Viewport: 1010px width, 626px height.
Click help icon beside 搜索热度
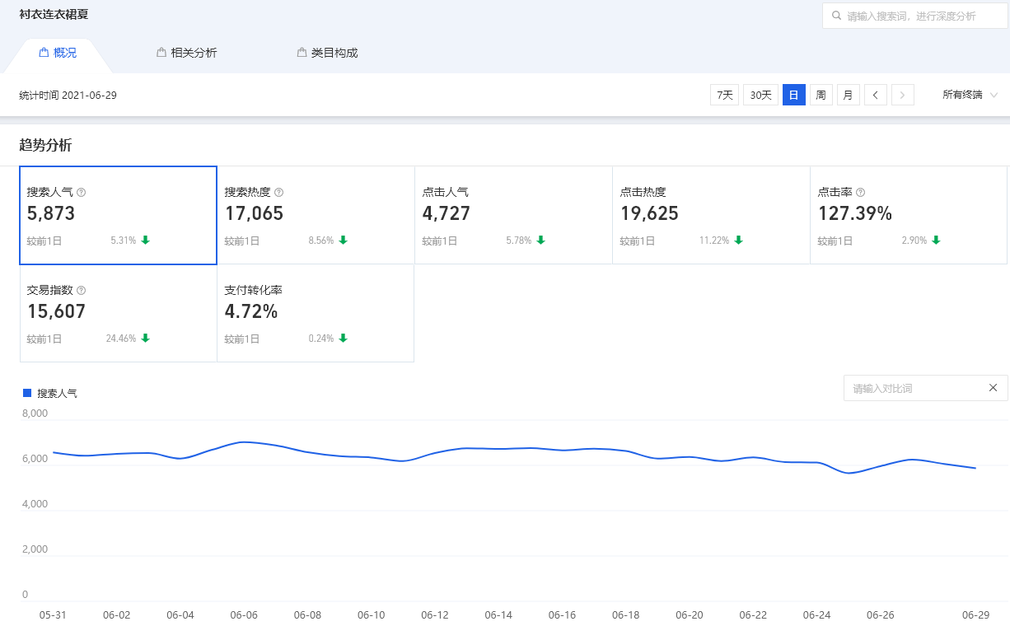pos(278,192)
